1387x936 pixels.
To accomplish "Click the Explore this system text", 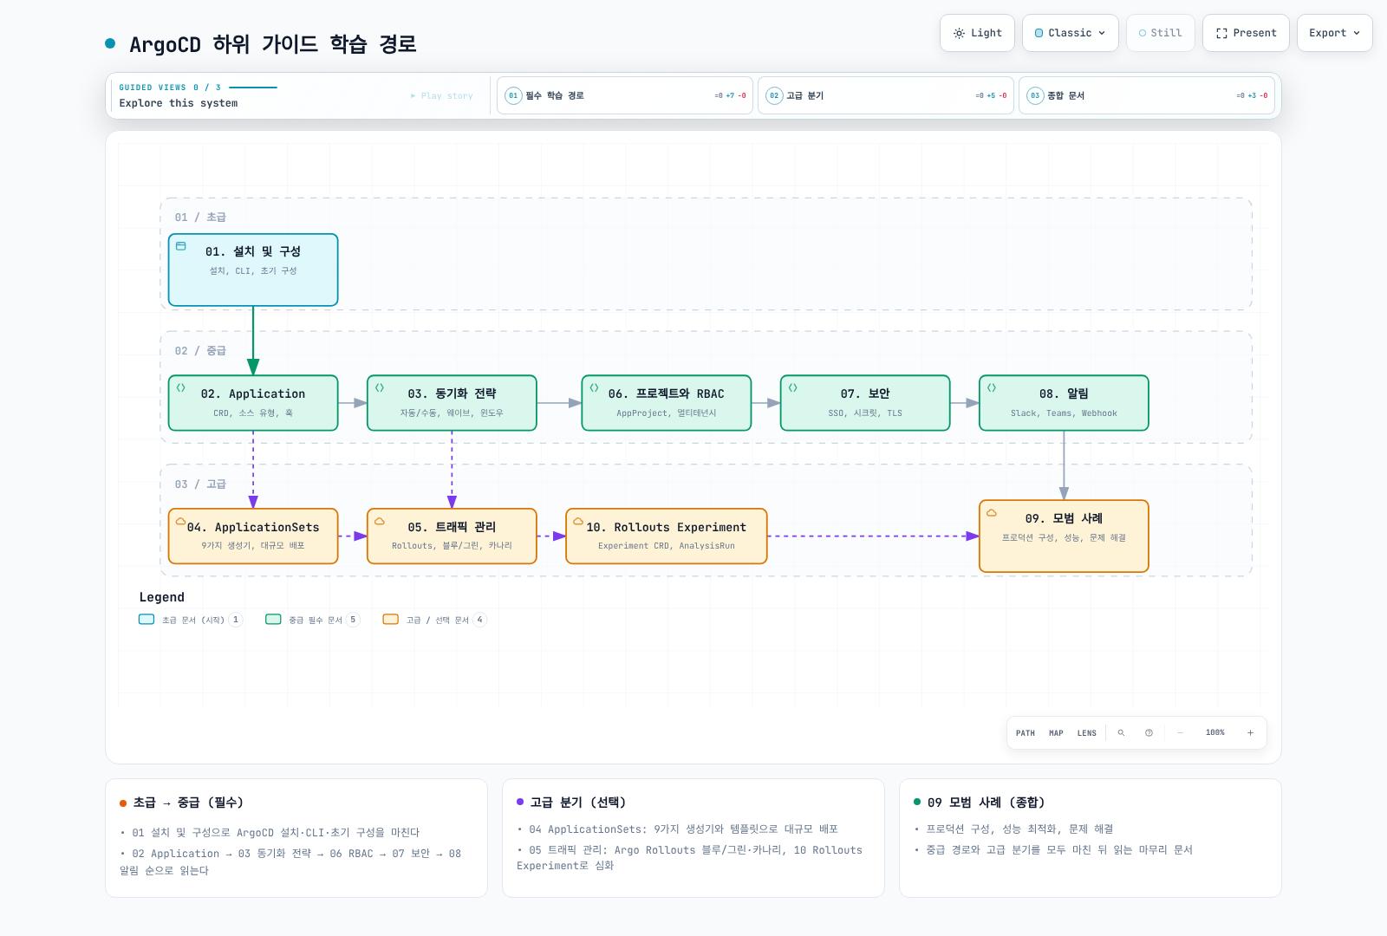I will (179, 103).
